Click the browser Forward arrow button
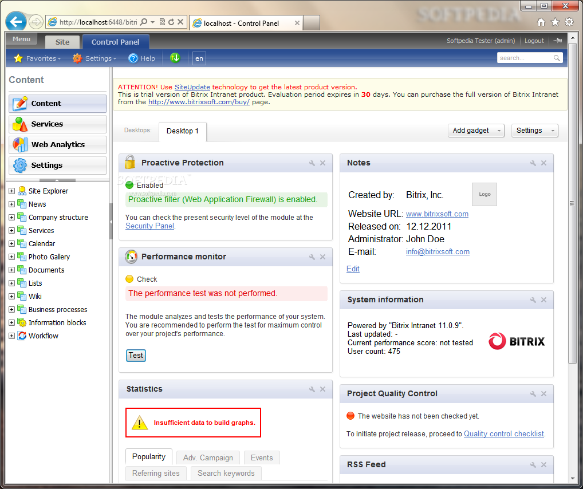Screen dimensions: 583x489 [36, 22]
